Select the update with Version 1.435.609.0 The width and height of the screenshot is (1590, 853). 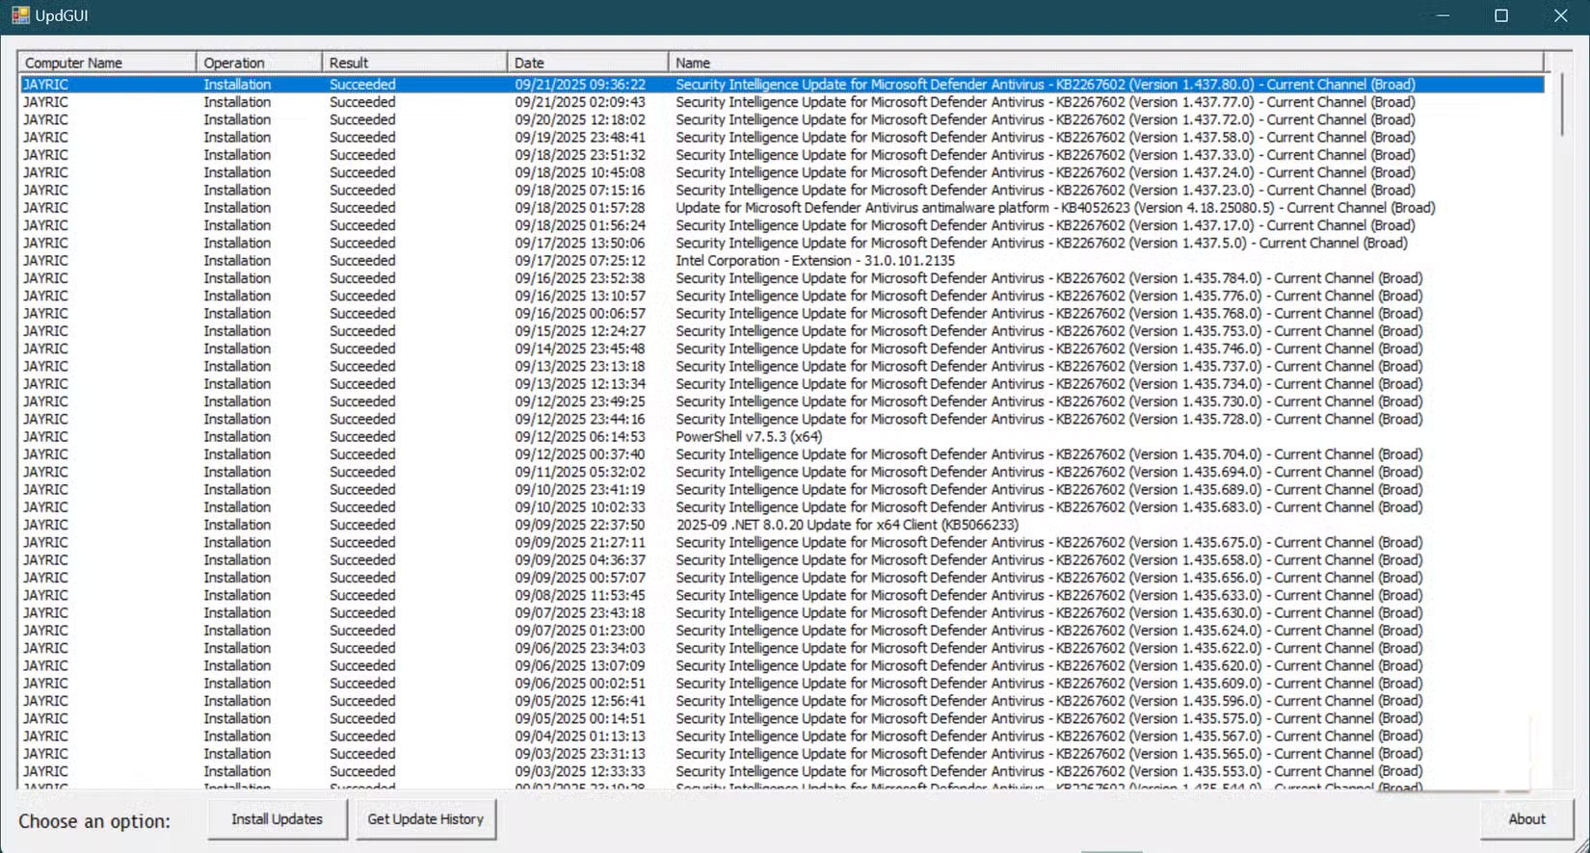click(782, 684)
